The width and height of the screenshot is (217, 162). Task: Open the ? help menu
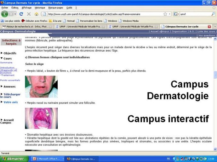point(76,8)
